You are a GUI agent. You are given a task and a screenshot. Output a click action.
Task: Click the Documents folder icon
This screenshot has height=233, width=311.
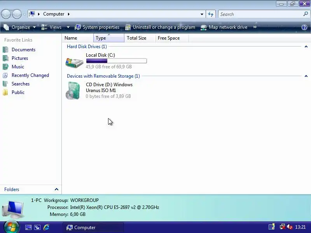(5, 50)
